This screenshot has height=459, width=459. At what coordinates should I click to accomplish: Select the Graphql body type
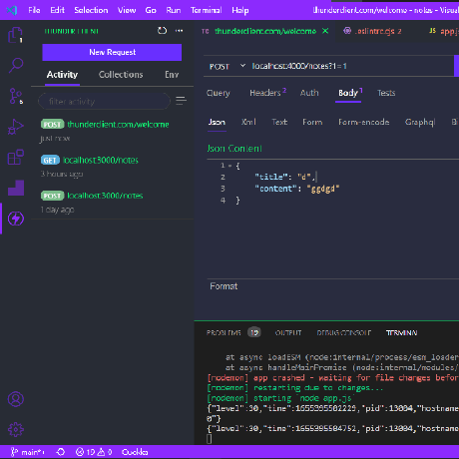[x=420, y=122]
